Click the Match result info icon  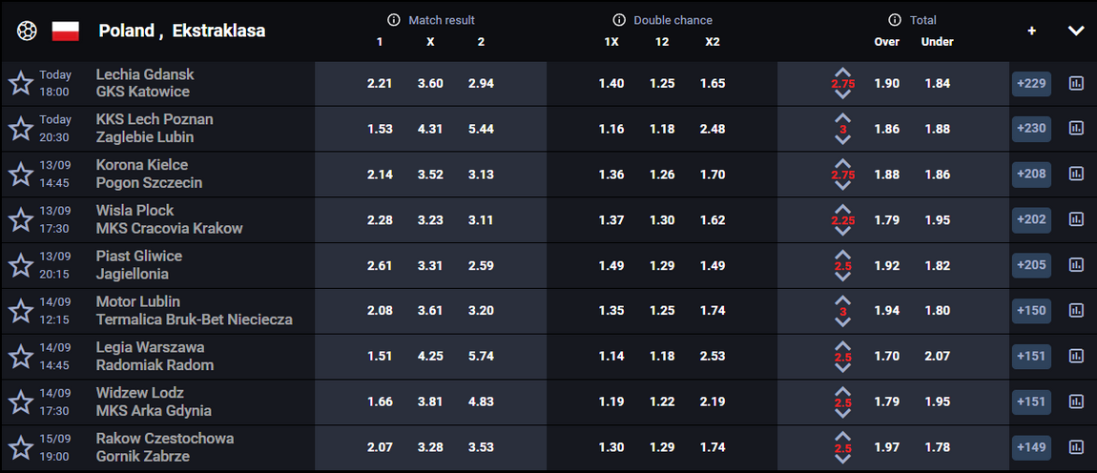(x=393, y=20)
